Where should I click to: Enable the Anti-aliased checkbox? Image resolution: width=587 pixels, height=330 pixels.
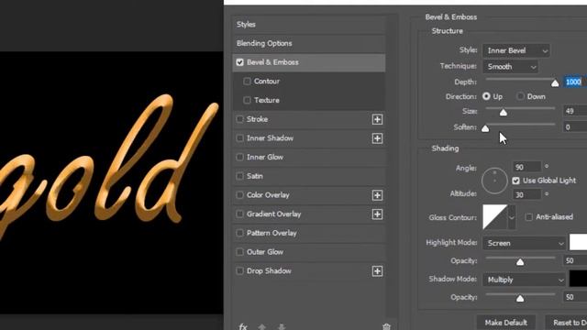pyautogui.click(x=528, y=217)
